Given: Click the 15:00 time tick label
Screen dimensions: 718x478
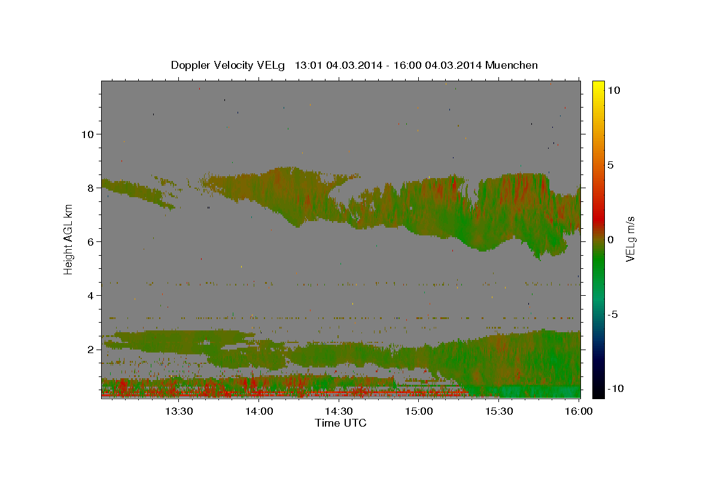Looking at the screenshot, I should (x=419, y=411).
